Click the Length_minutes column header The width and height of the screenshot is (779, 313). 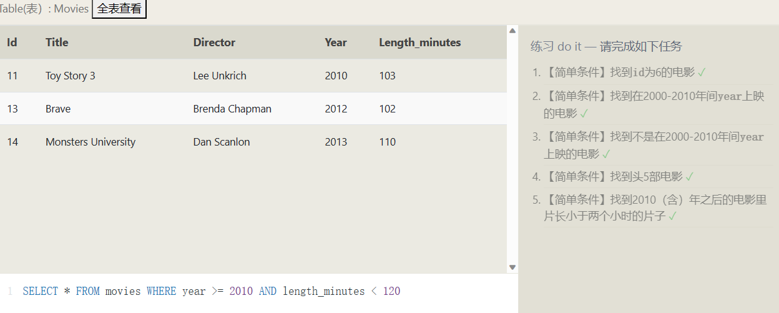pyautogui.click(x=419, y=42)
